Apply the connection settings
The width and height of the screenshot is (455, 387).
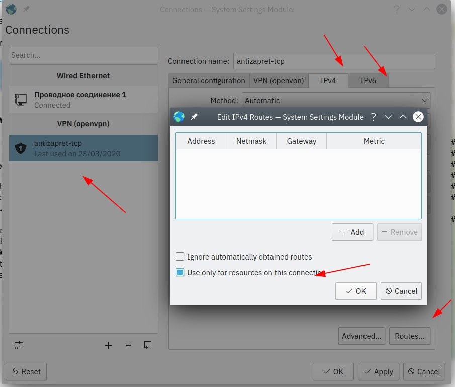379,371
